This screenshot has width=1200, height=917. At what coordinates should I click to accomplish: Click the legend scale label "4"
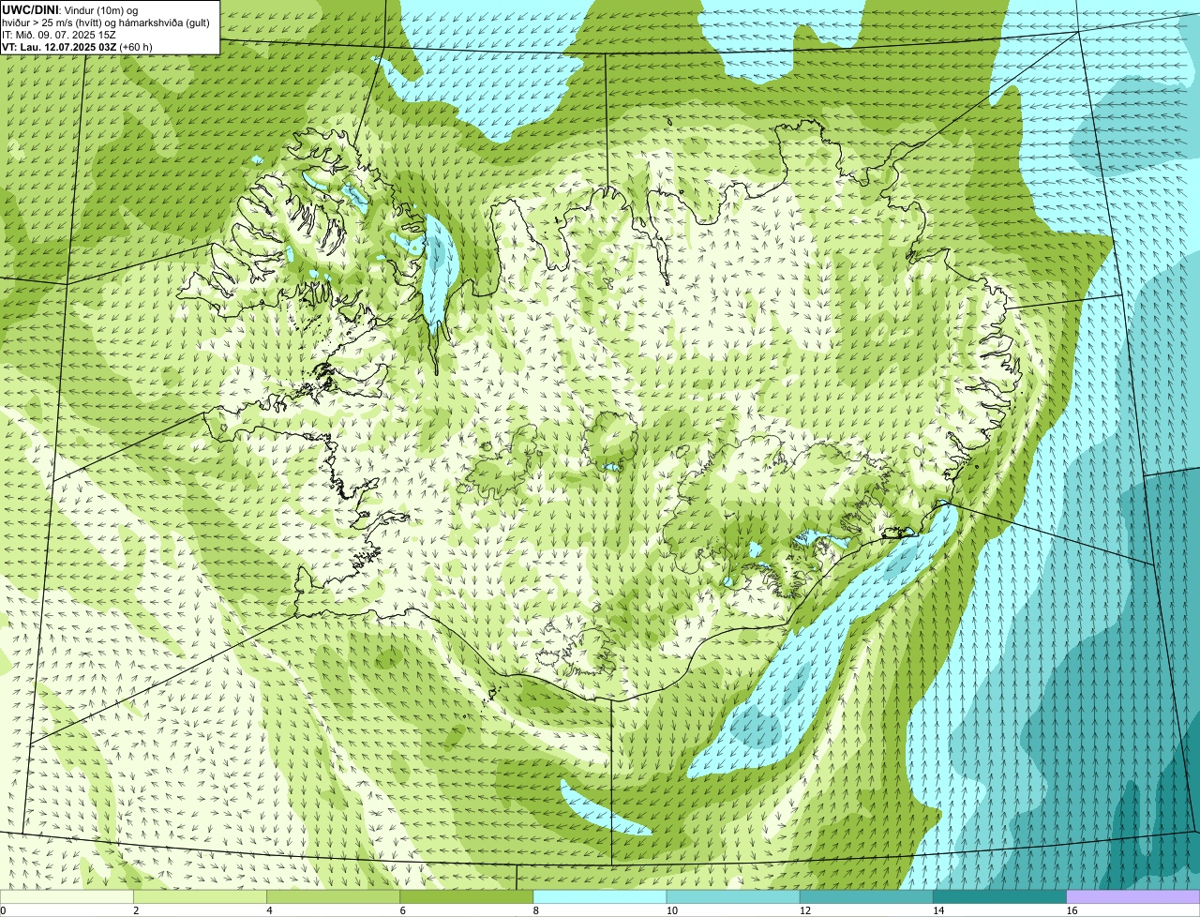coord(269,910)
